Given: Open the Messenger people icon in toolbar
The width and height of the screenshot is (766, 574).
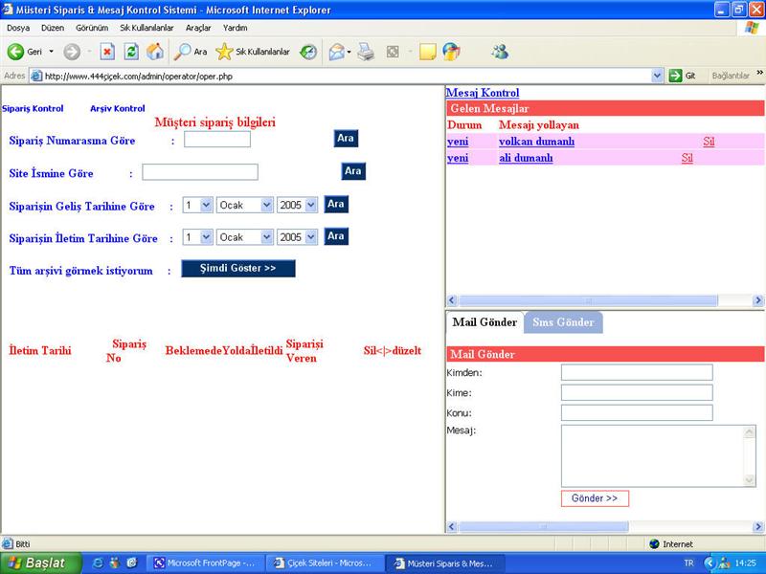Looking at the screenshot, I should [500, 52].
